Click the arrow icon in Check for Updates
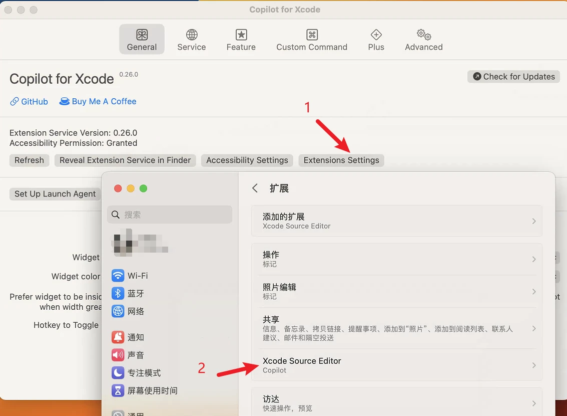 [477, 76]
